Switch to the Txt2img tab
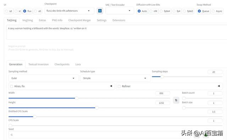The height and width of the screenshot is (140, 227). (12, 20)
